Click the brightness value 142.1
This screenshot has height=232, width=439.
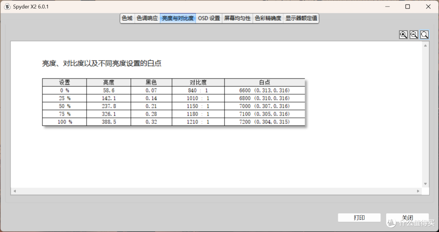pos(109,98)
